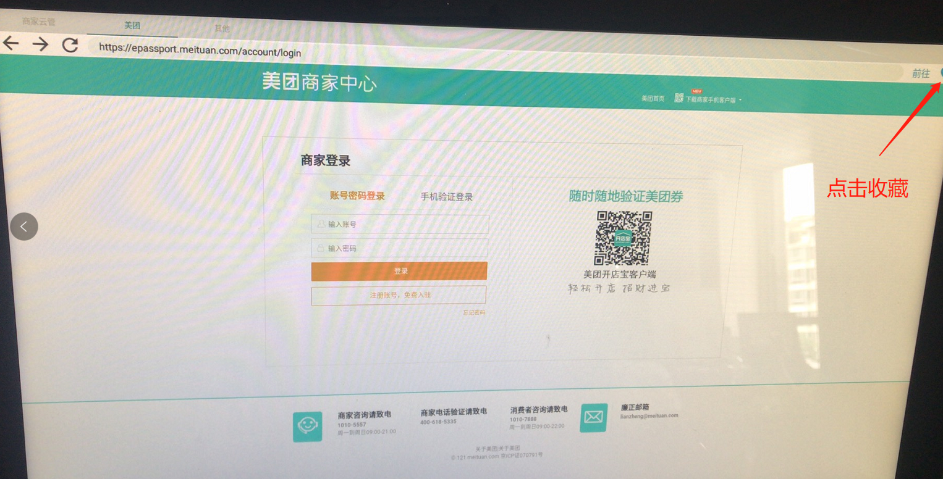This screenshot has width=943, height=479.
Task: Click the user icon in account field
Action: (x=321, y=224)
